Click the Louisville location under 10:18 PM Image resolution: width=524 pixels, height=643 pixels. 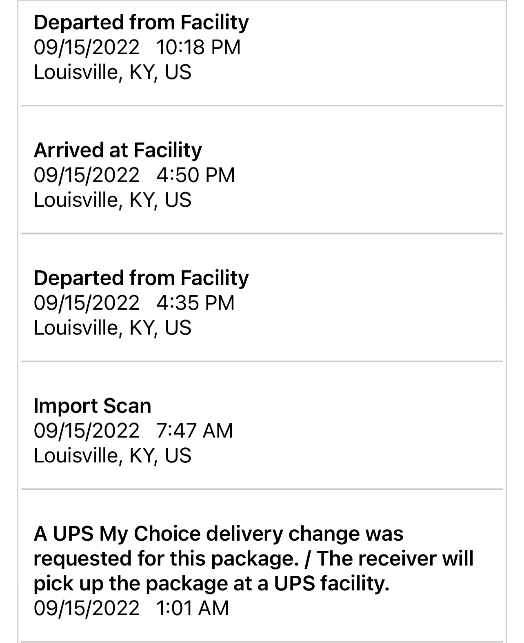[x=112, y=73]
